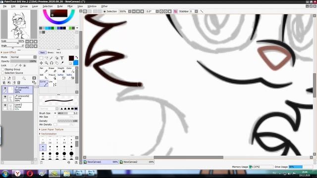Open the layer blending Mode dropdown
317x178 pixels.
click(x=35, y=57)
